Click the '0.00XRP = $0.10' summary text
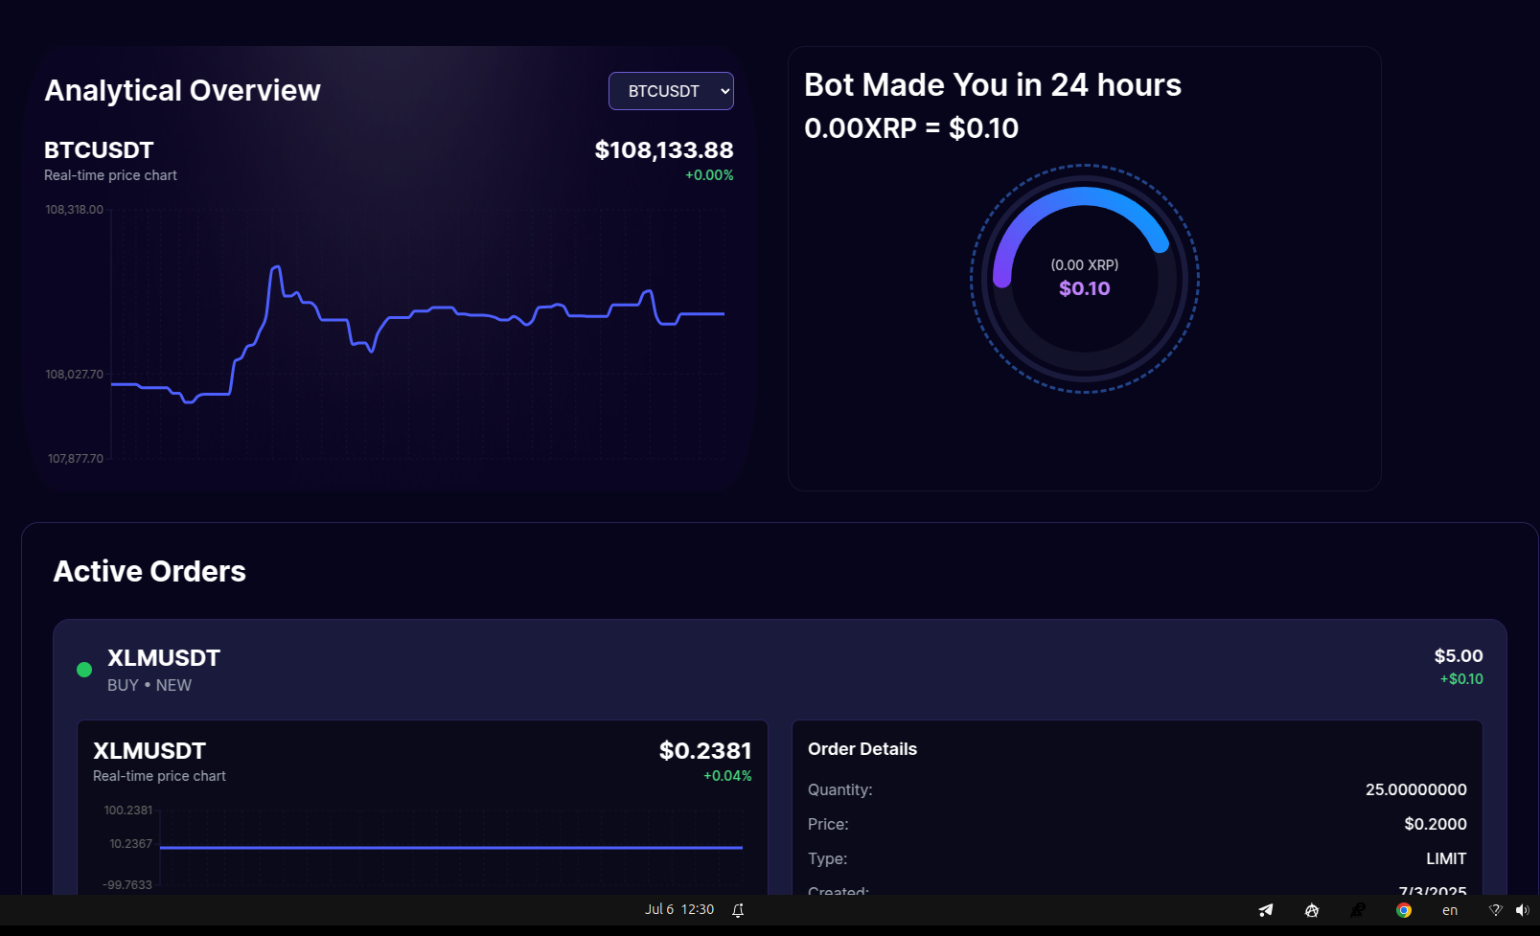 [x=911, y=128]
